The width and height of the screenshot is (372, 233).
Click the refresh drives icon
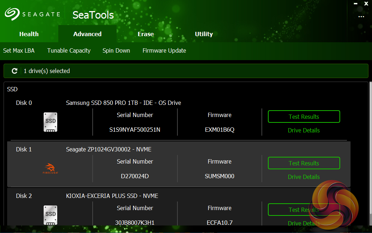tap(15, 71)
